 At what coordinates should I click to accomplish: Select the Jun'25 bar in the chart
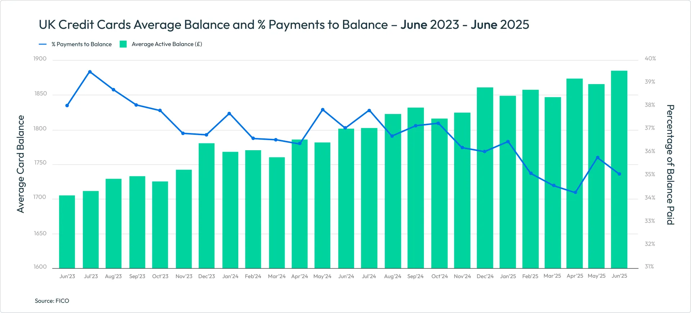pyautogui.click(x=619, y=170)
